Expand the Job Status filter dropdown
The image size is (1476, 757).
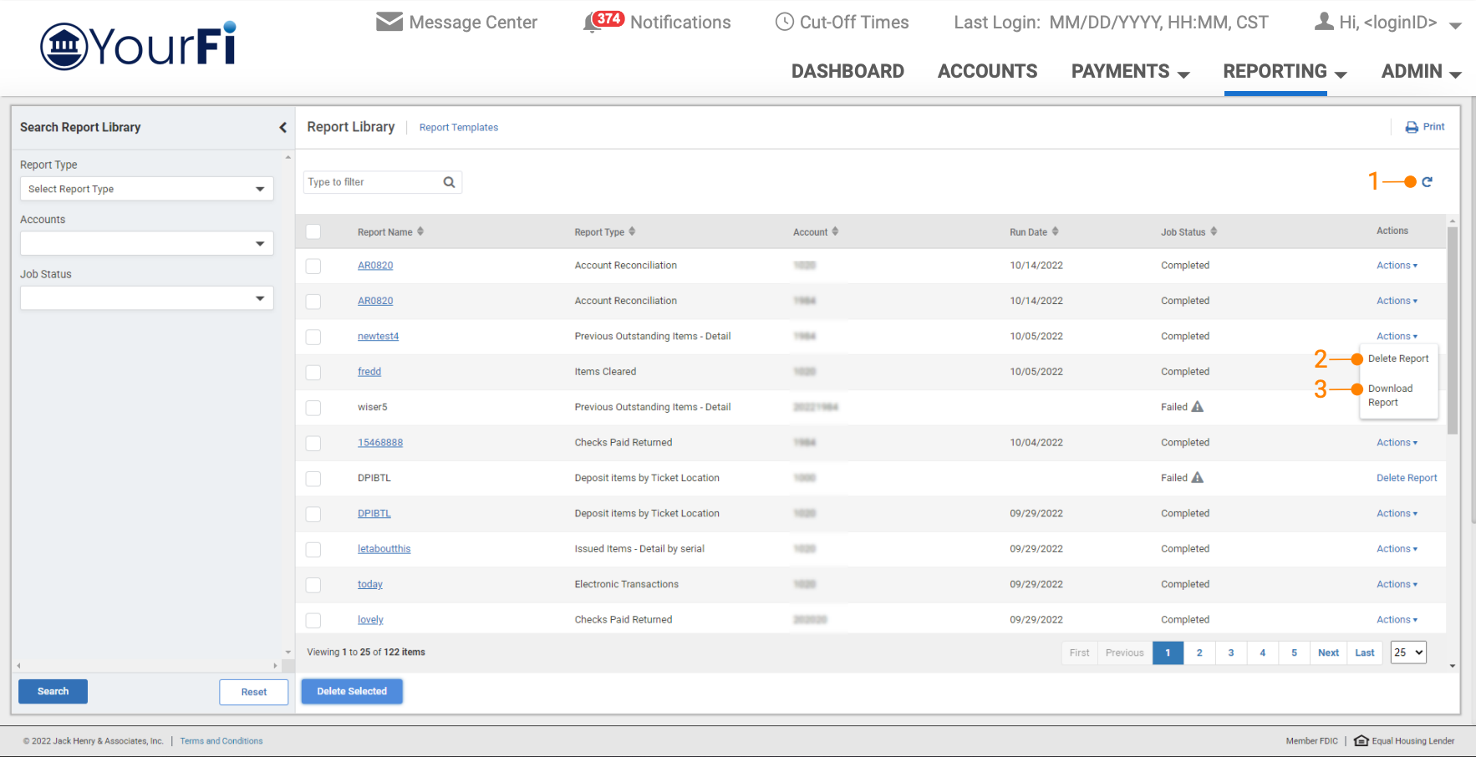click(146, 298)
